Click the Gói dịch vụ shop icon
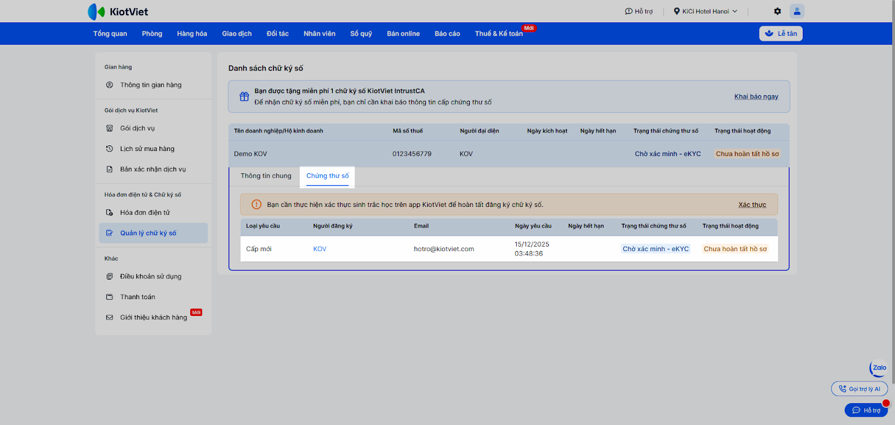This screenshot has height=425, width=895. pos(110,128)
